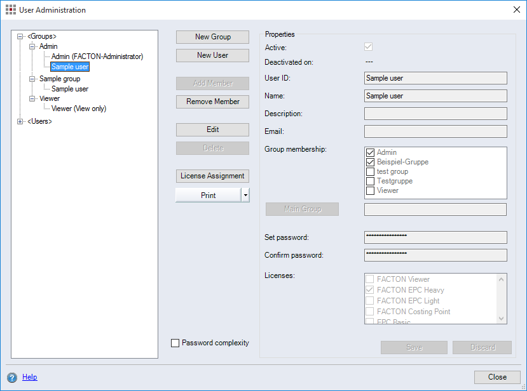Uncheck the Beispiel-Gruppe membership

point(369,162)
